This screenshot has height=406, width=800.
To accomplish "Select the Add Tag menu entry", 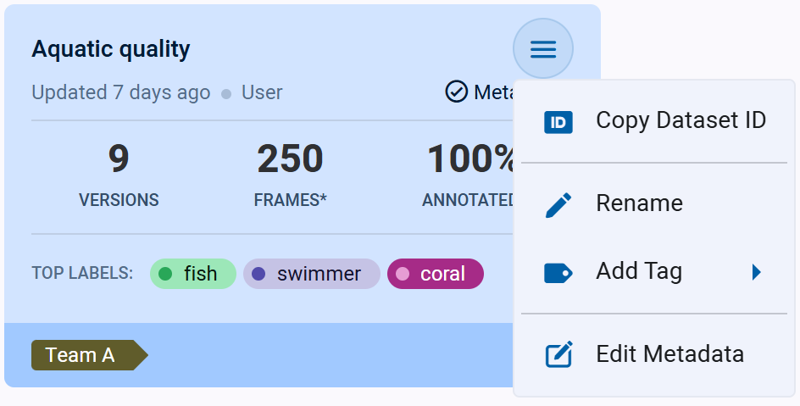I will coord(639,271).
